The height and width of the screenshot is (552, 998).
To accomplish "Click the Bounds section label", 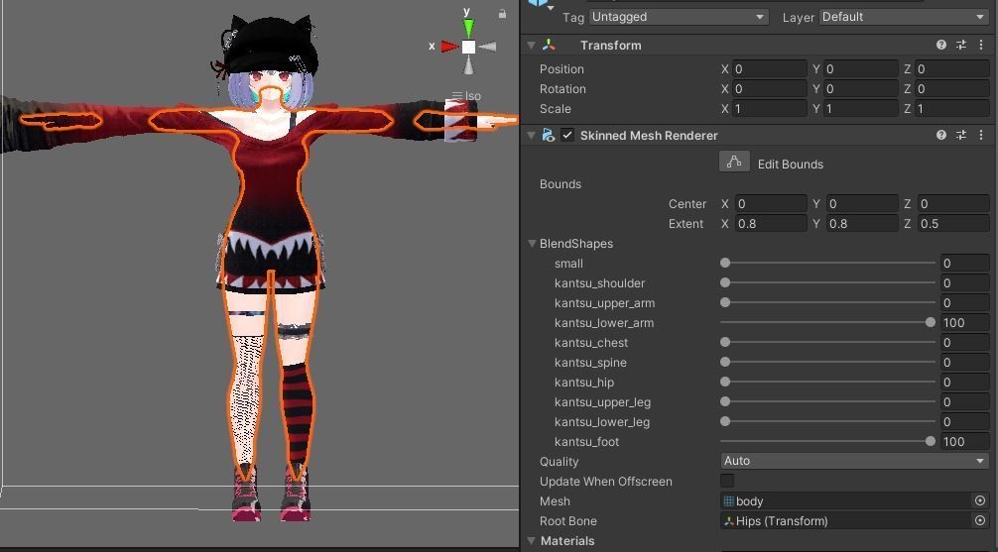I will click(x=561, y=183).
